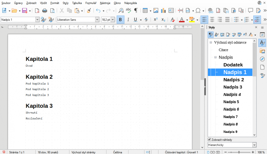Click the Save document icon
Screen dimensions: 267x154
point(25,11)
